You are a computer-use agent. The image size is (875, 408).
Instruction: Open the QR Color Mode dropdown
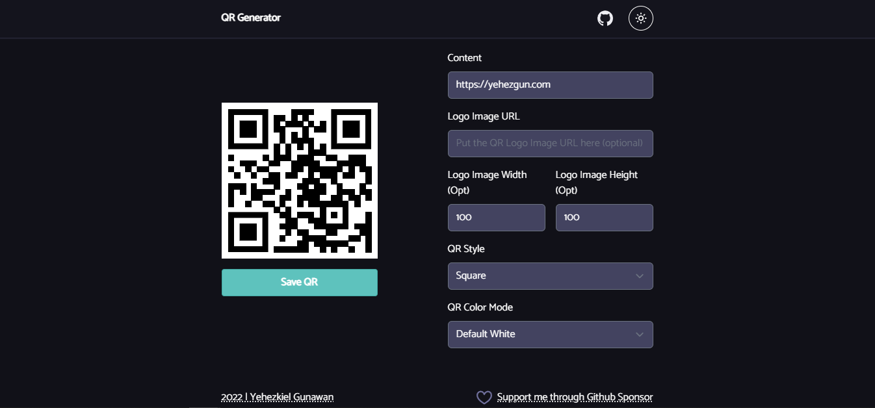click(551, 335)
